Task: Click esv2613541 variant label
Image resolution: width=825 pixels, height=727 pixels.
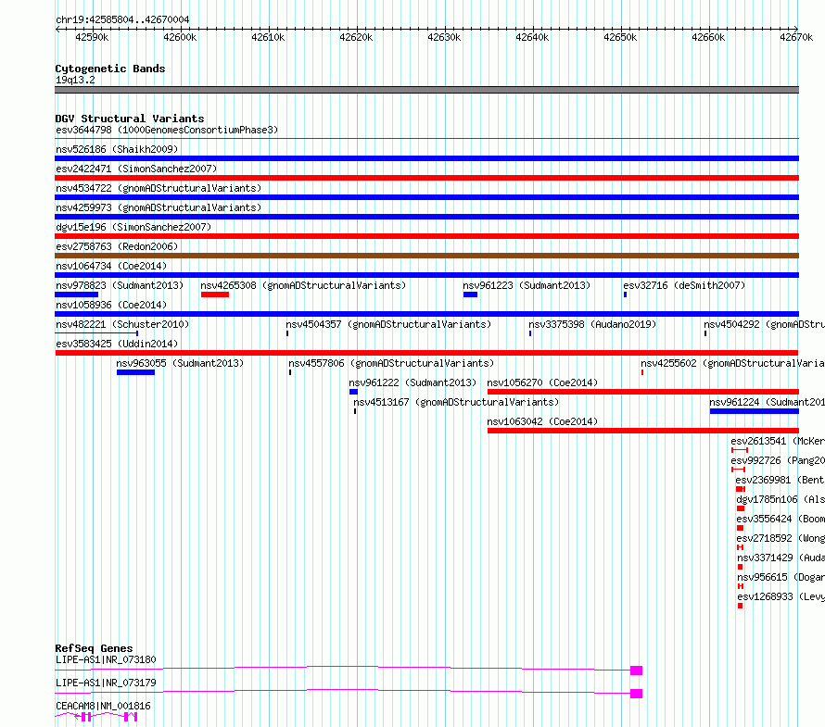Action: (778, 441)
